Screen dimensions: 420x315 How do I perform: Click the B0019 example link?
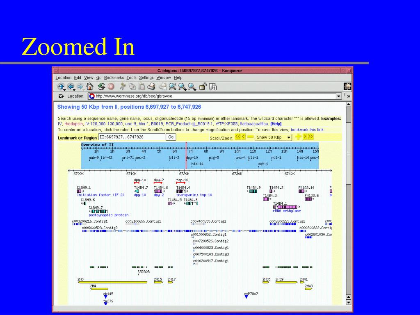coord(157,124)
